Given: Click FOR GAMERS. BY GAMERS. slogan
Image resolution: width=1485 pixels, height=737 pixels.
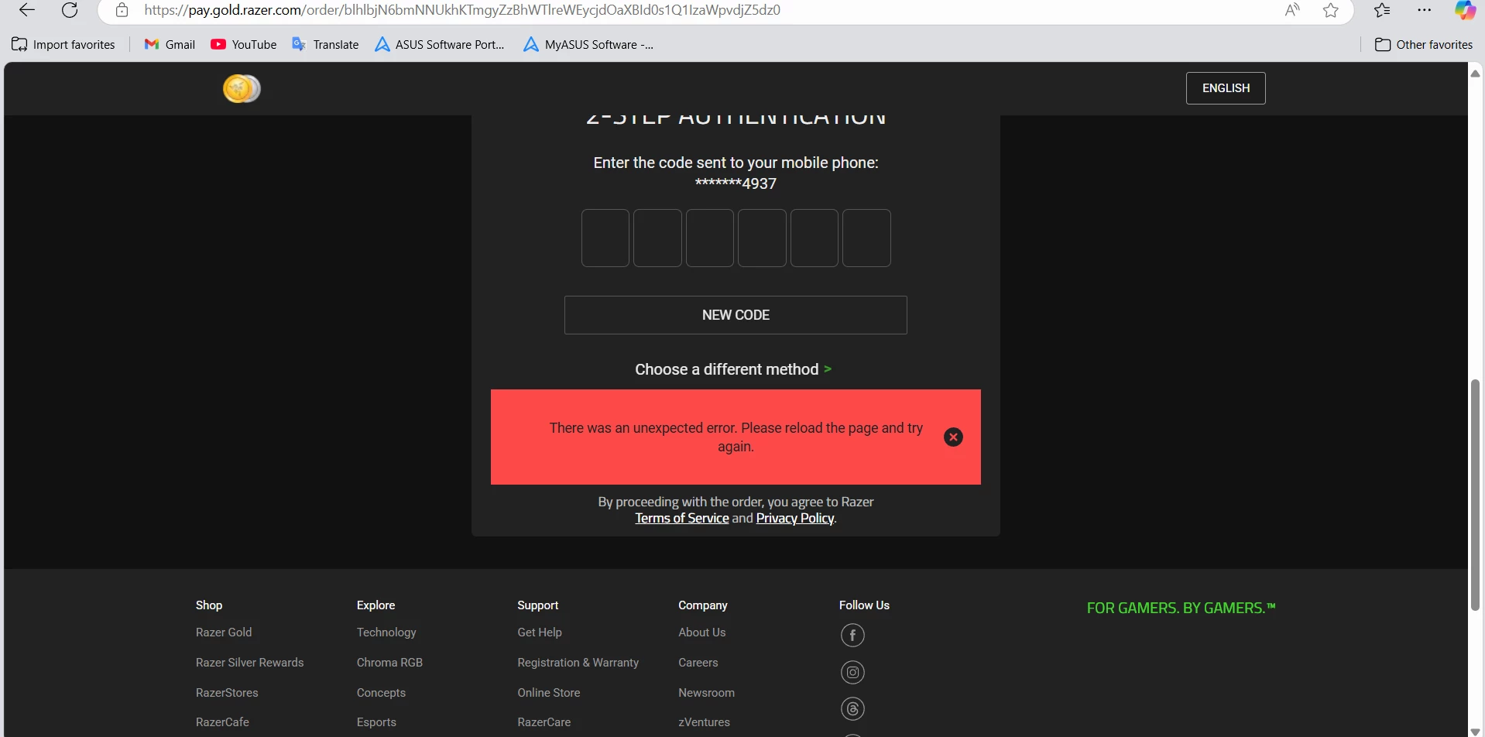Looking at the screenshot, I should coord(1181,608).
